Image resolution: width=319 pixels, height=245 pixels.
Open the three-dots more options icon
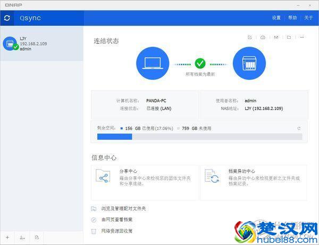302,37
